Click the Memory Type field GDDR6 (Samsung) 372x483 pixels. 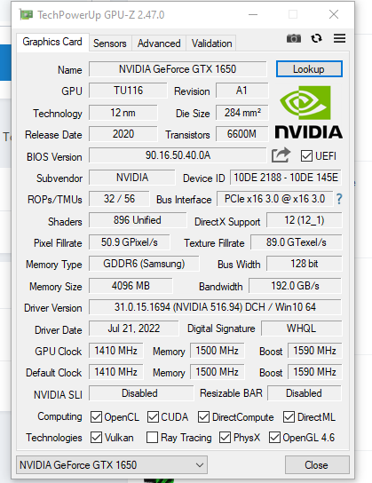pyautogui.click(x=144, y=264)
